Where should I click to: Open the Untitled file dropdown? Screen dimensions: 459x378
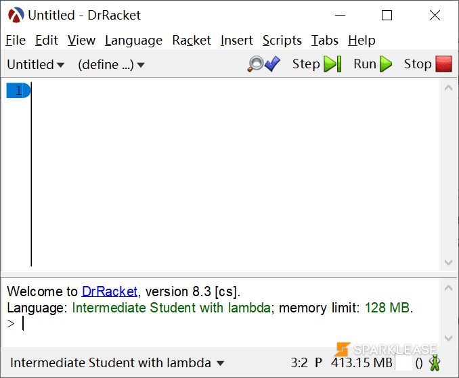(x=35, y=64)
